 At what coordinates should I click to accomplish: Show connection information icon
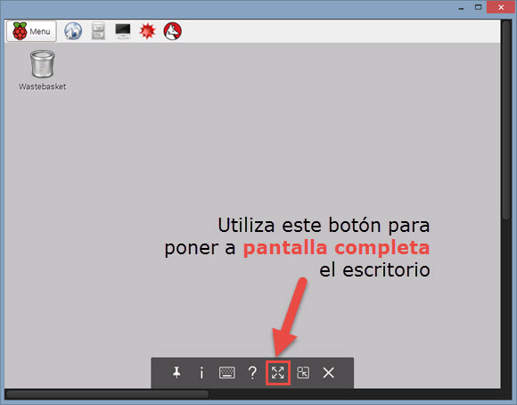coord(201,373)
